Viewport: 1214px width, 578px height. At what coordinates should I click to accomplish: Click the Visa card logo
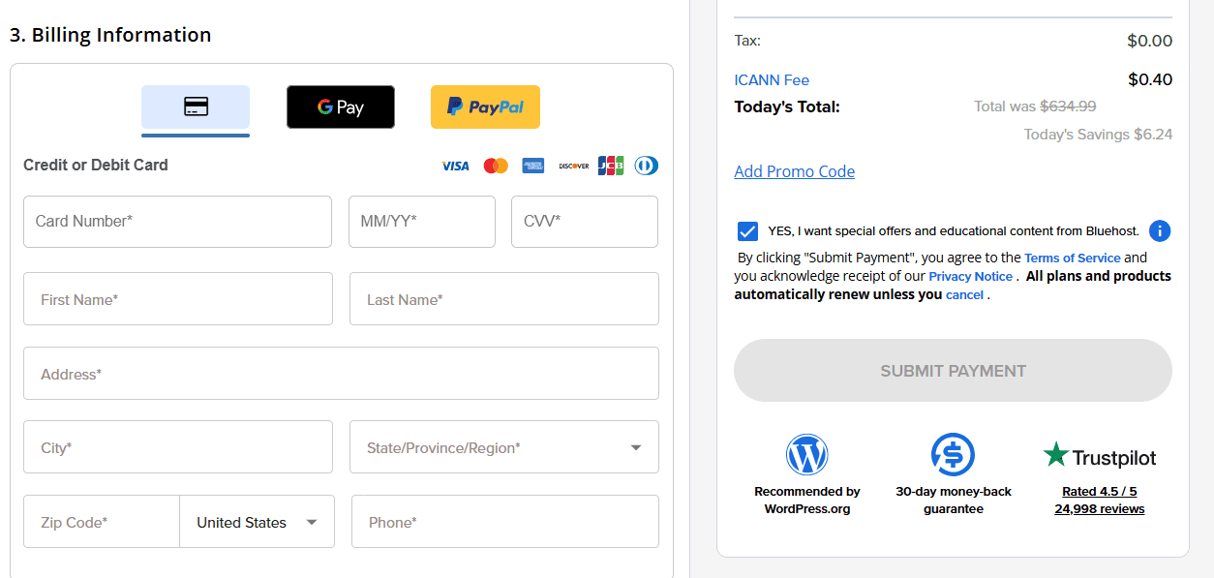click(x=455, y=165)
